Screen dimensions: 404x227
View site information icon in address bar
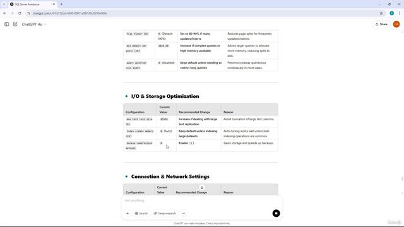click(x=28, y=13)
